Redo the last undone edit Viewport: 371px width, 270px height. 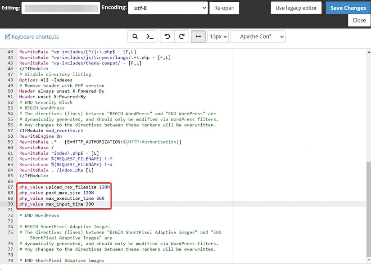pyautogui.click(x=182, y=36)
